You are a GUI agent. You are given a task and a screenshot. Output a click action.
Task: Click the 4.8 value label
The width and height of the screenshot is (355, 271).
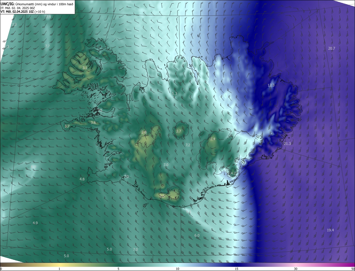coord(82,179)
